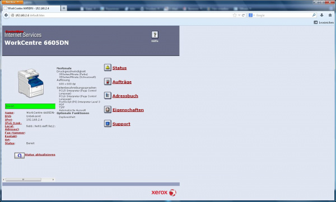Screen dimensions: 336x202
Task: Bookmark page with the star icon
Action: [x=235, y=15]
